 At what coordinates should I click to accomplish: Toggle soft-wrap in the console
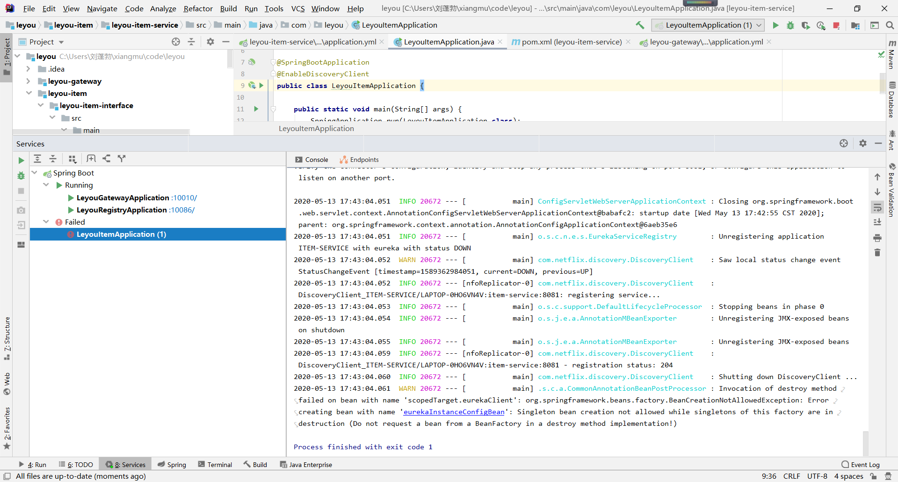tap(877, 207)
